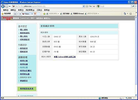The width and height of the screenshot is (138, 100).
Task: Open the tab list dropdown arrow
Action: coord(18,14)
